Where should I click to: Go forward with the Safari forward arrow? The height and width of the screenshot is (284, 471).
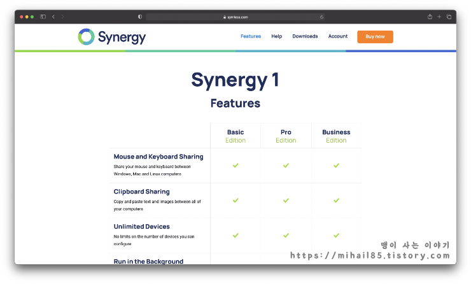click(62, 17)
